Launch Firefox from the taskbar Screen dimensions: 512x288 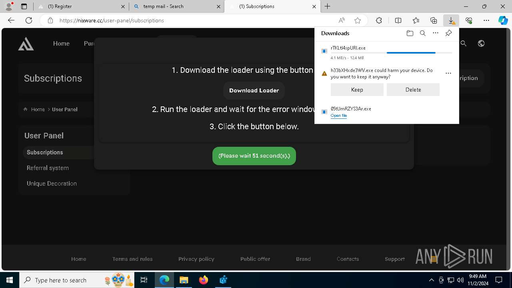pyautogui.click(x=203, y=280)
